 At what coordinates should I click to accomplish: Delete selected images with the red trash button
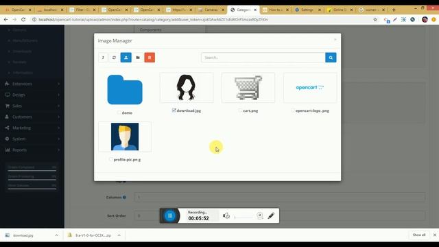[x=150, y=58]
